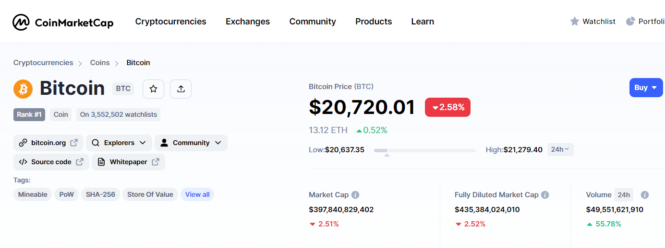This screenshot has width=665, height=248.
Task: Open the Source code link
Action: click(x=51, y=162)
